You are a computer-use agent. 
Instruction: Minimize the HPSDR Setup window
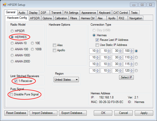tap(134, 5)
